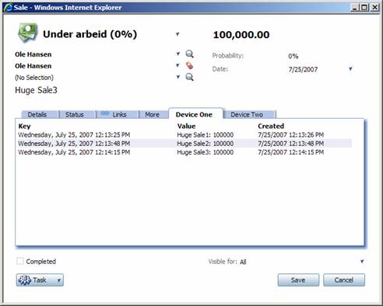Open the More tab

(x=152, y=114)
